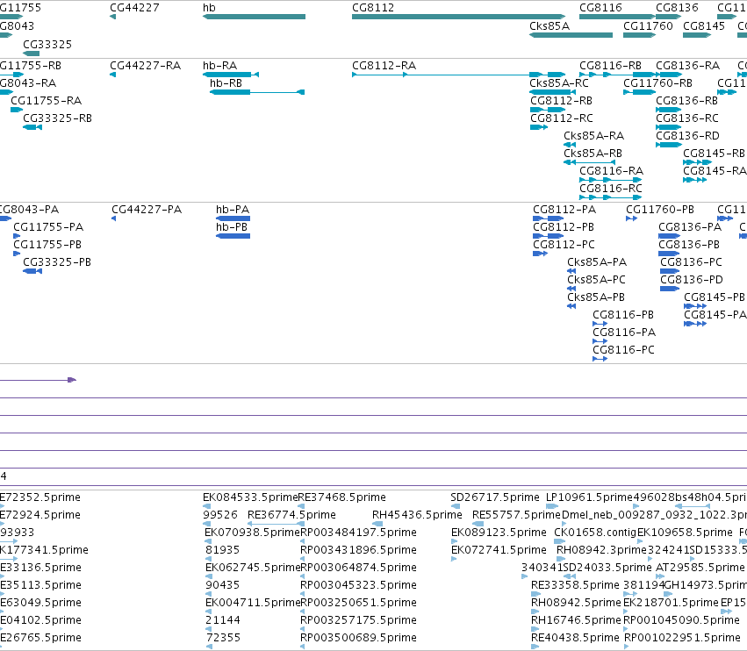The height and width of the screenshot is (651, 747).
Task: Select the RP003500689.5prime EST label
Action: [x=358, y=638]
